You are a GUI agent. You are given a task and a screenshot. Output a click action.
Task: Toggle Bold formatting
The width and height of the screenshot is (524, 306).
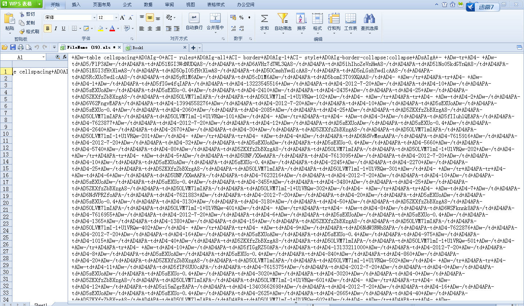(x=48, y=28)
